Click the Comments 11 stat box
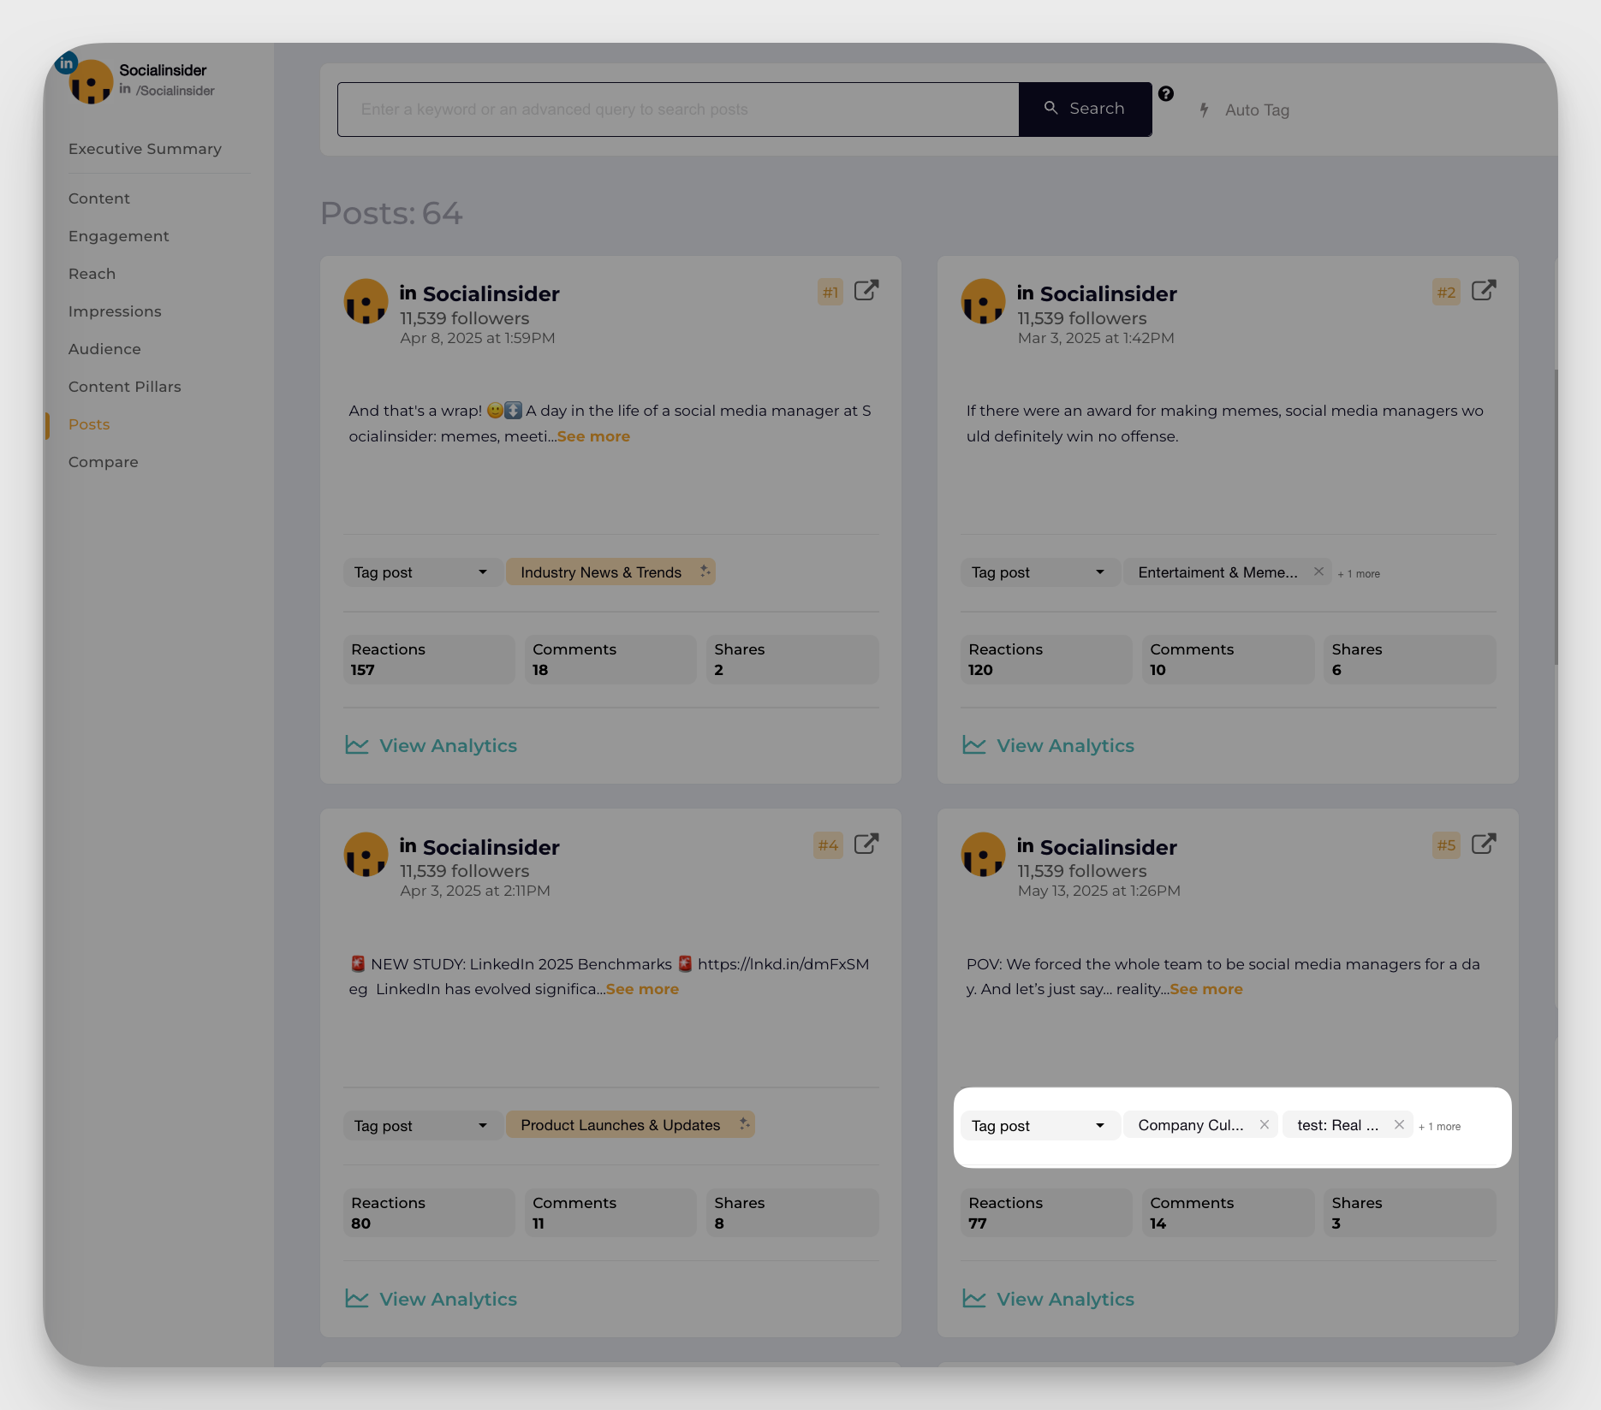The image size is (1601, 1410). coord(611,1213)
